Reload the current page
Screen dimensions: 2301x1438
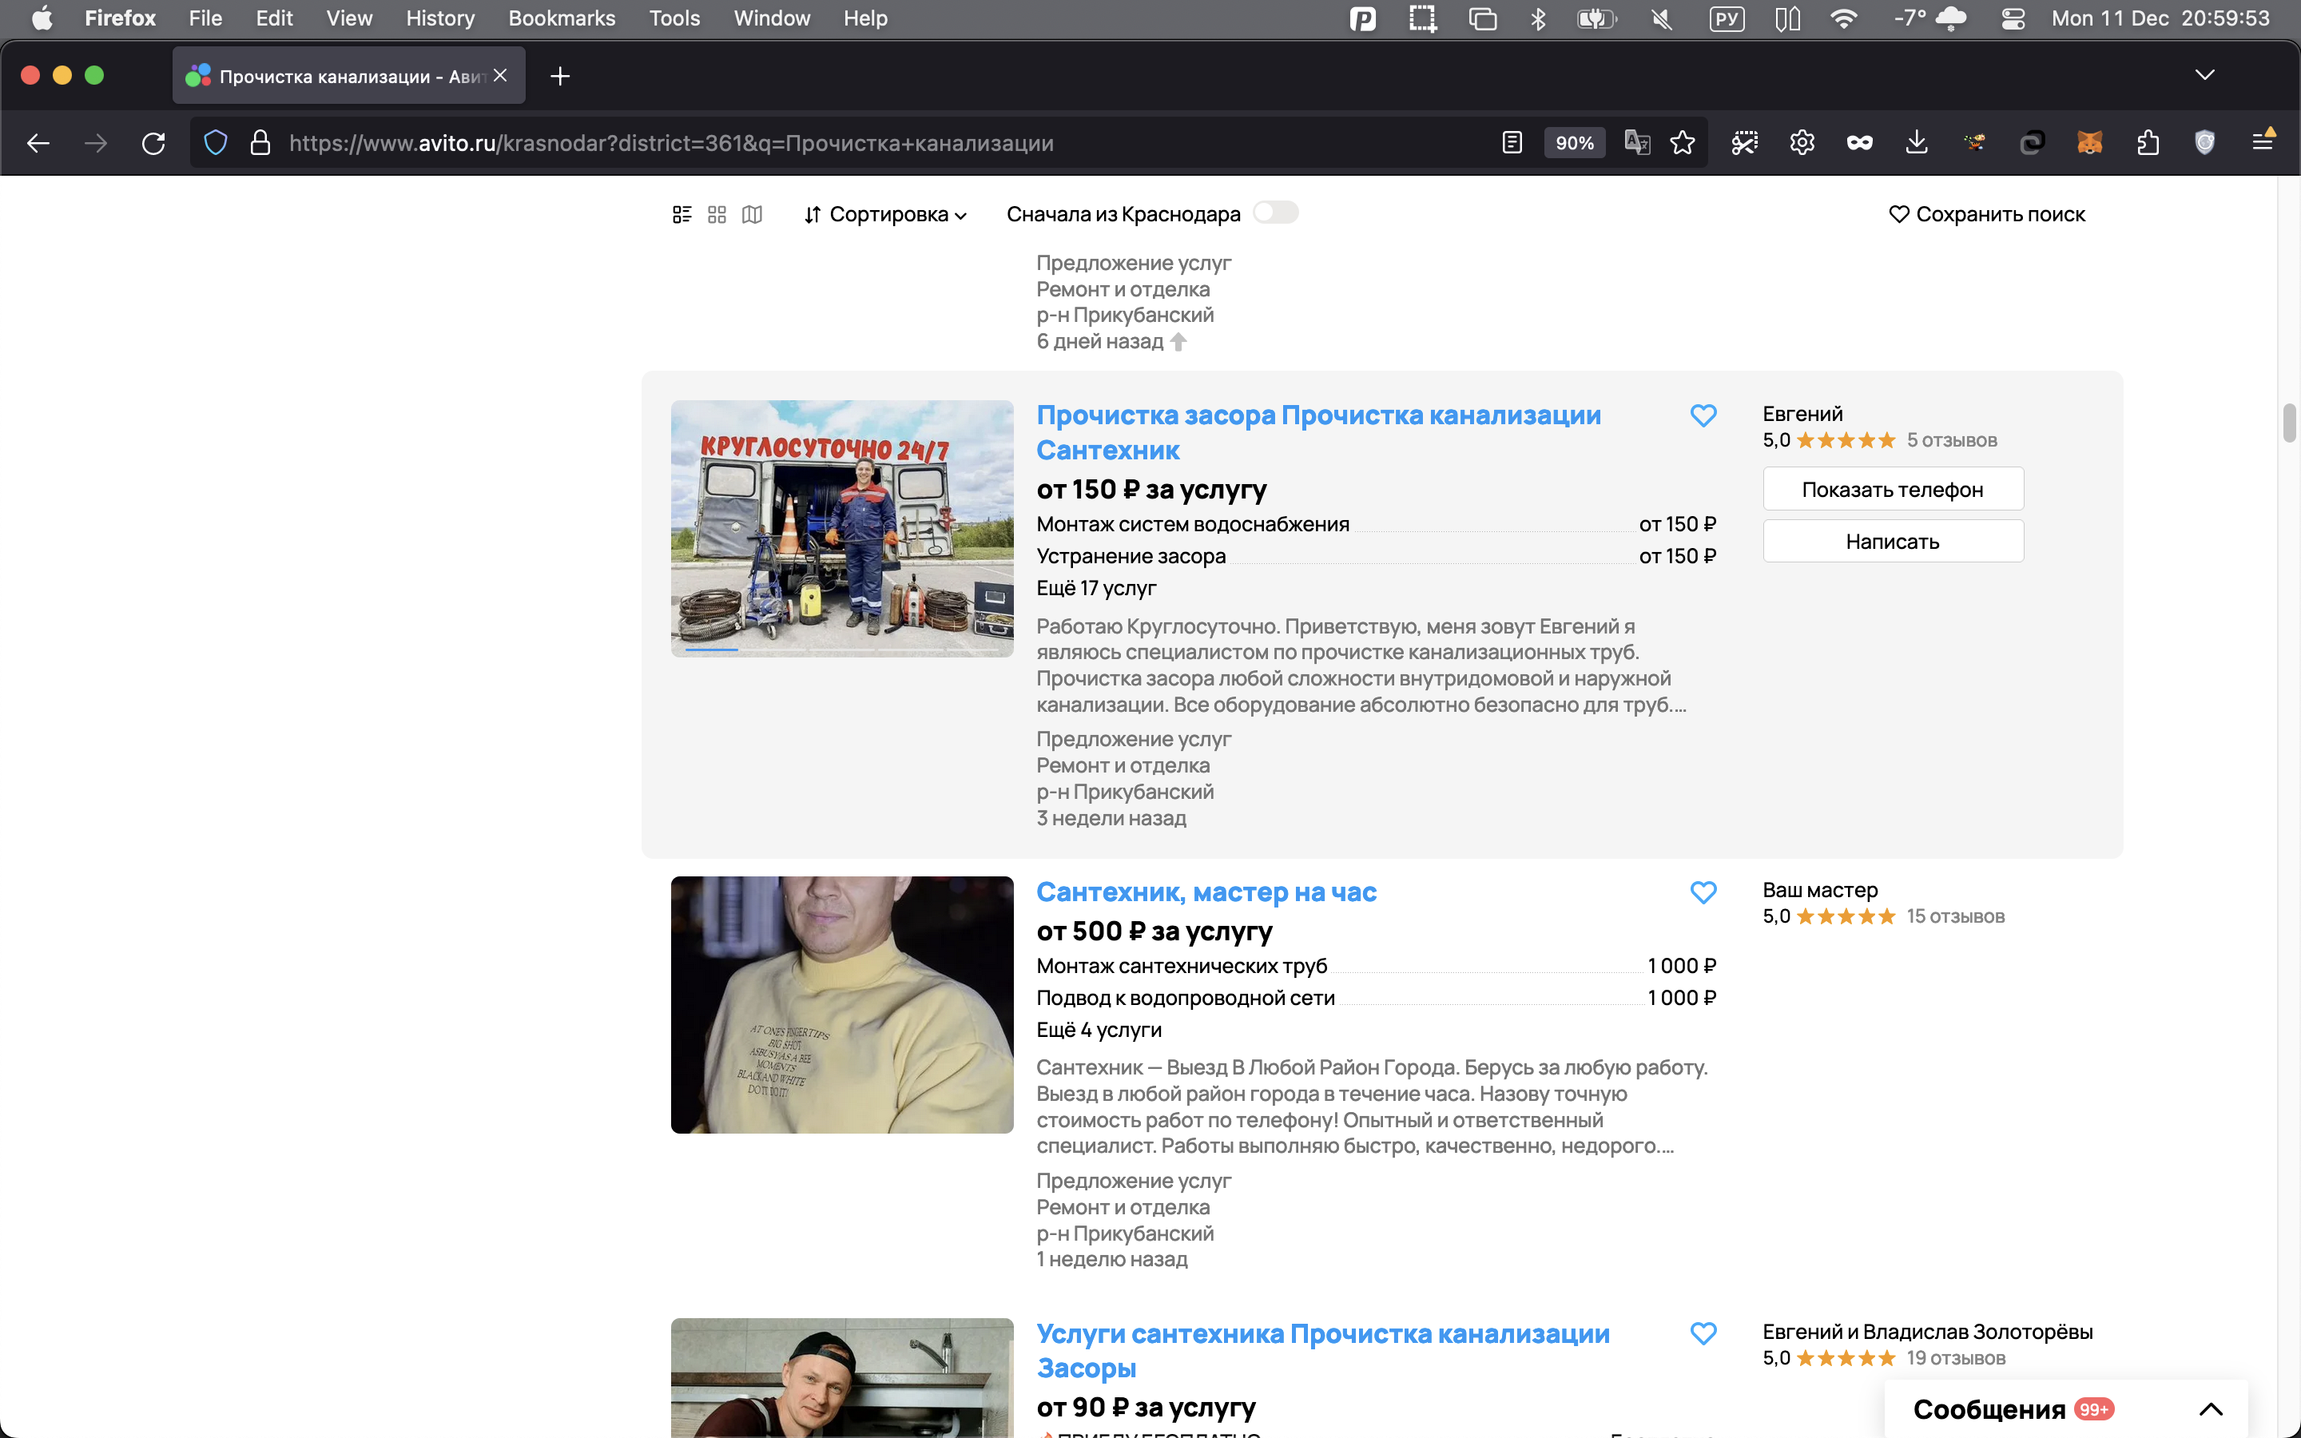click(154, 143)
